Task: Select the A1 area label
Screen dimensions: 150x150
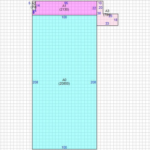Action: pos(64,6)
